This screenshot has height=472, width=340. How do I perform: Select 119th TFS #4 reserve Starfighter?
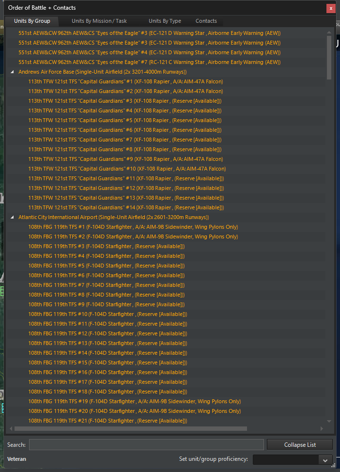pyautogui.click(x=107, y=256)
